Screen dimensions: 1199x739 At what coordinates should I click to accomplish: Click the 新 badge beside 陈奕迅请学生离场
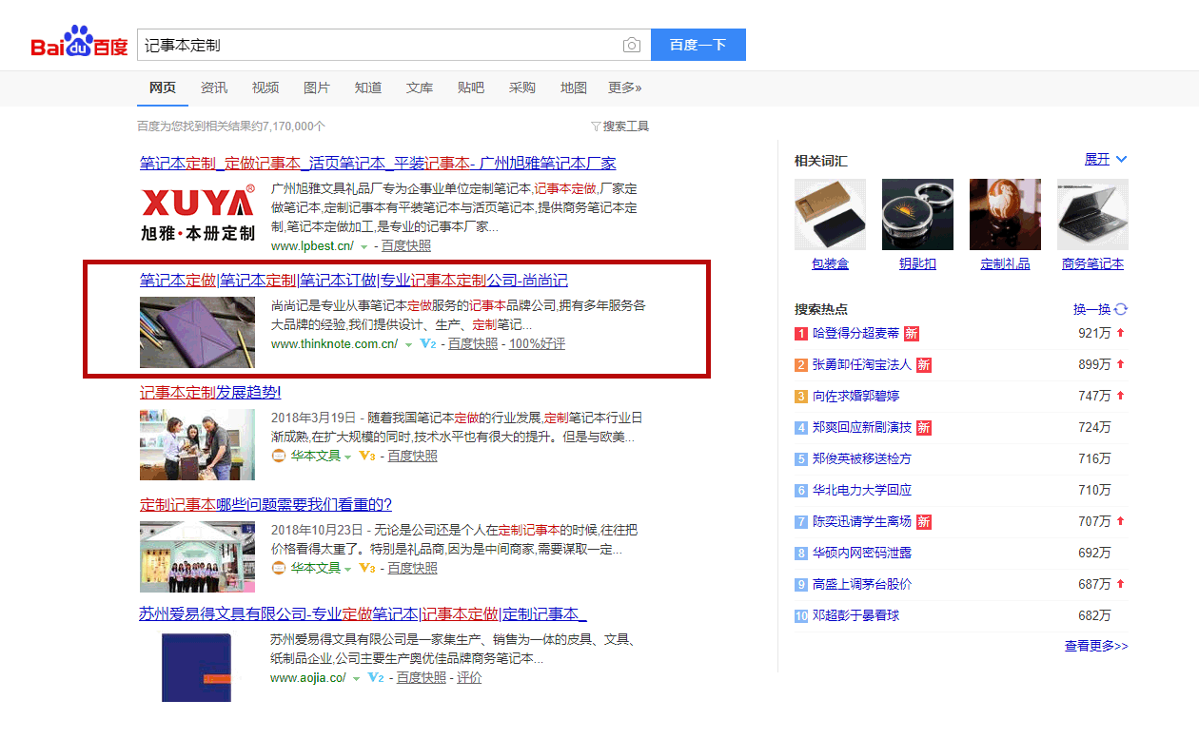pyautogui.click(x=924, y=522)
